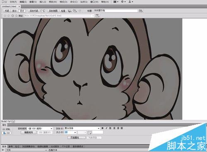The image size is (207, 152).
Task: Click the file management icon beside title
Action: click(141, 11)
